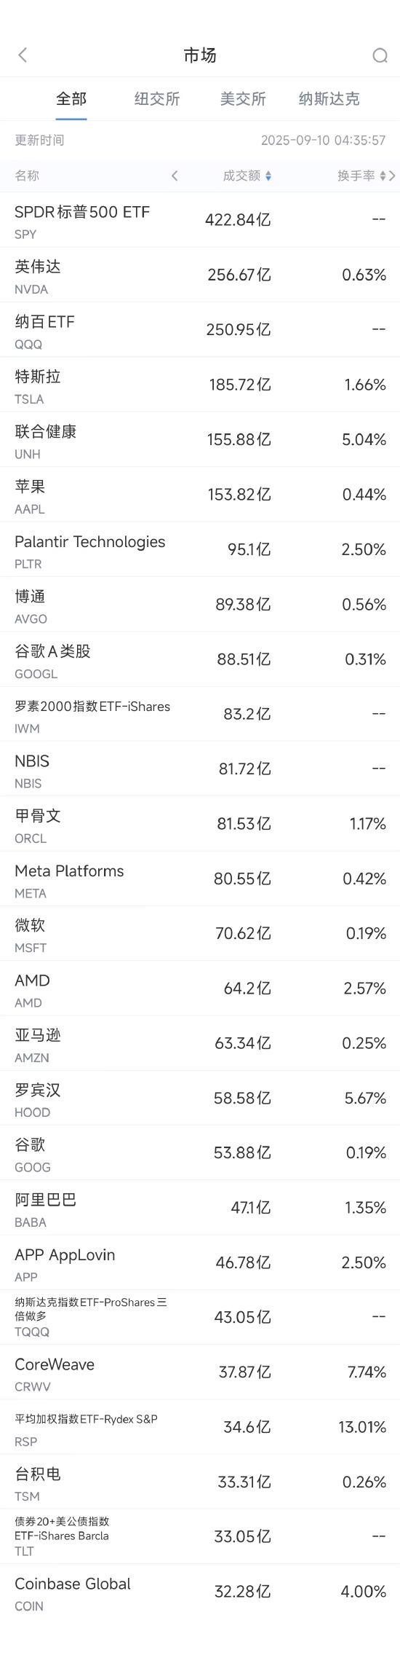Select the 纳斯达克 tab
Screen dimensions: 400x1658
(x=329, y=99)
